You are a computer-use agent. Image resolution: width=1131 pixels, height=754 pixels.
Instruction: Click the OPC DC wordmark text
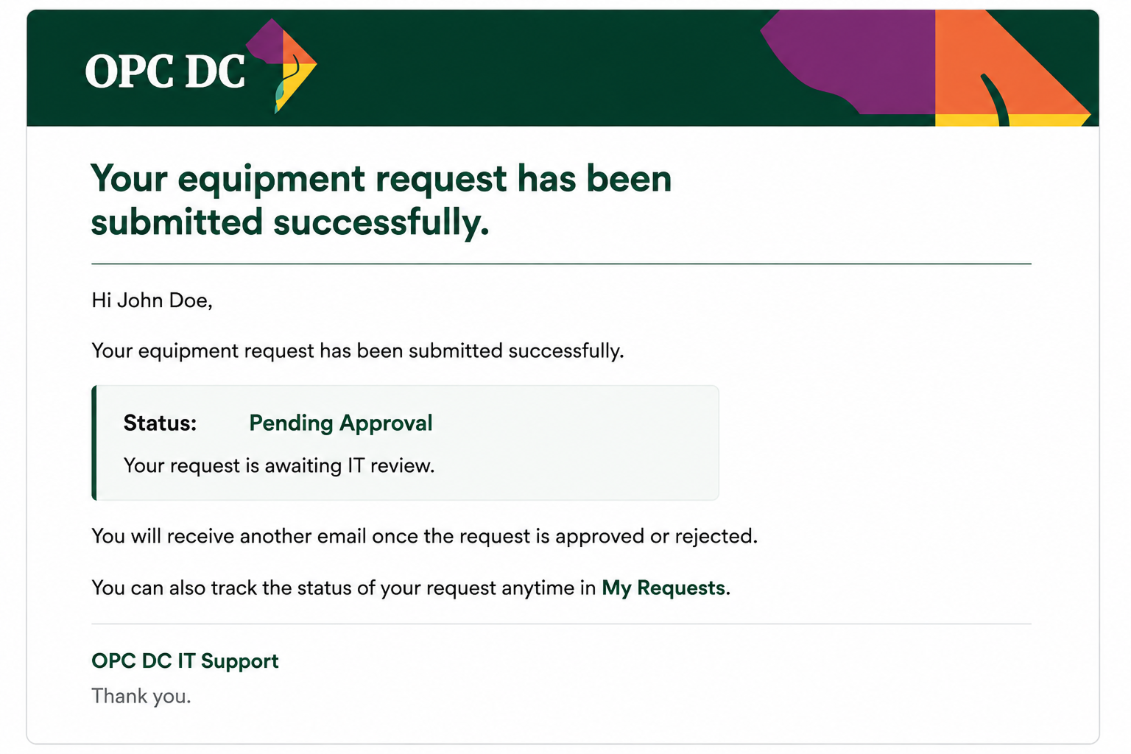pos(165,72)
